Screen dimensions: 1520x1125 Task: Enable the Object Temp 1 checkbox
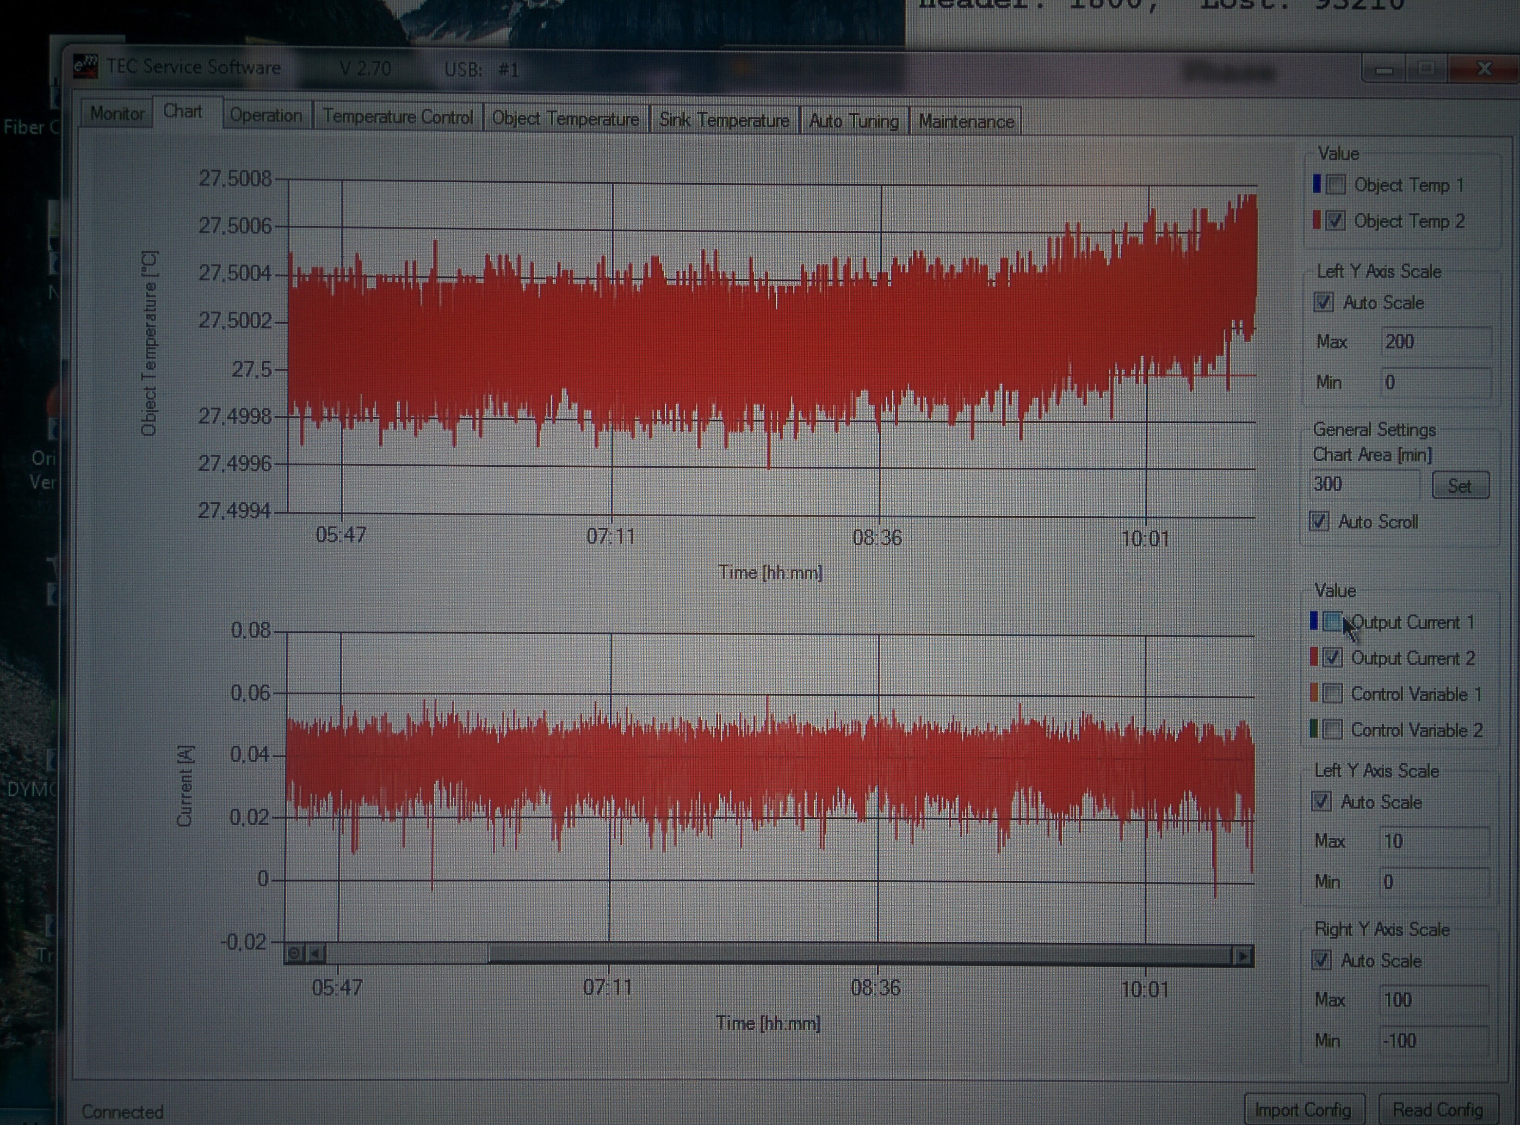pyautogui.click(x=1335, y=185)
